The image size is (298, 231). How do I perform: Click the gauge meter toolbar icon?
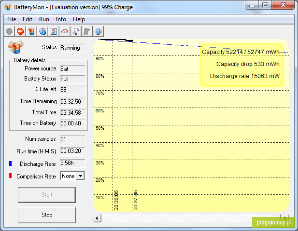(x=65, y=31)
